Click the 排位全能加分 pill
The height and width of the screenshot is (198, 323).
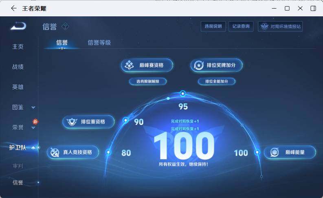[217, 81]
